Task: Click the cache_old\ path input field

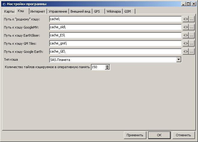Action: (x=115, y=27)
